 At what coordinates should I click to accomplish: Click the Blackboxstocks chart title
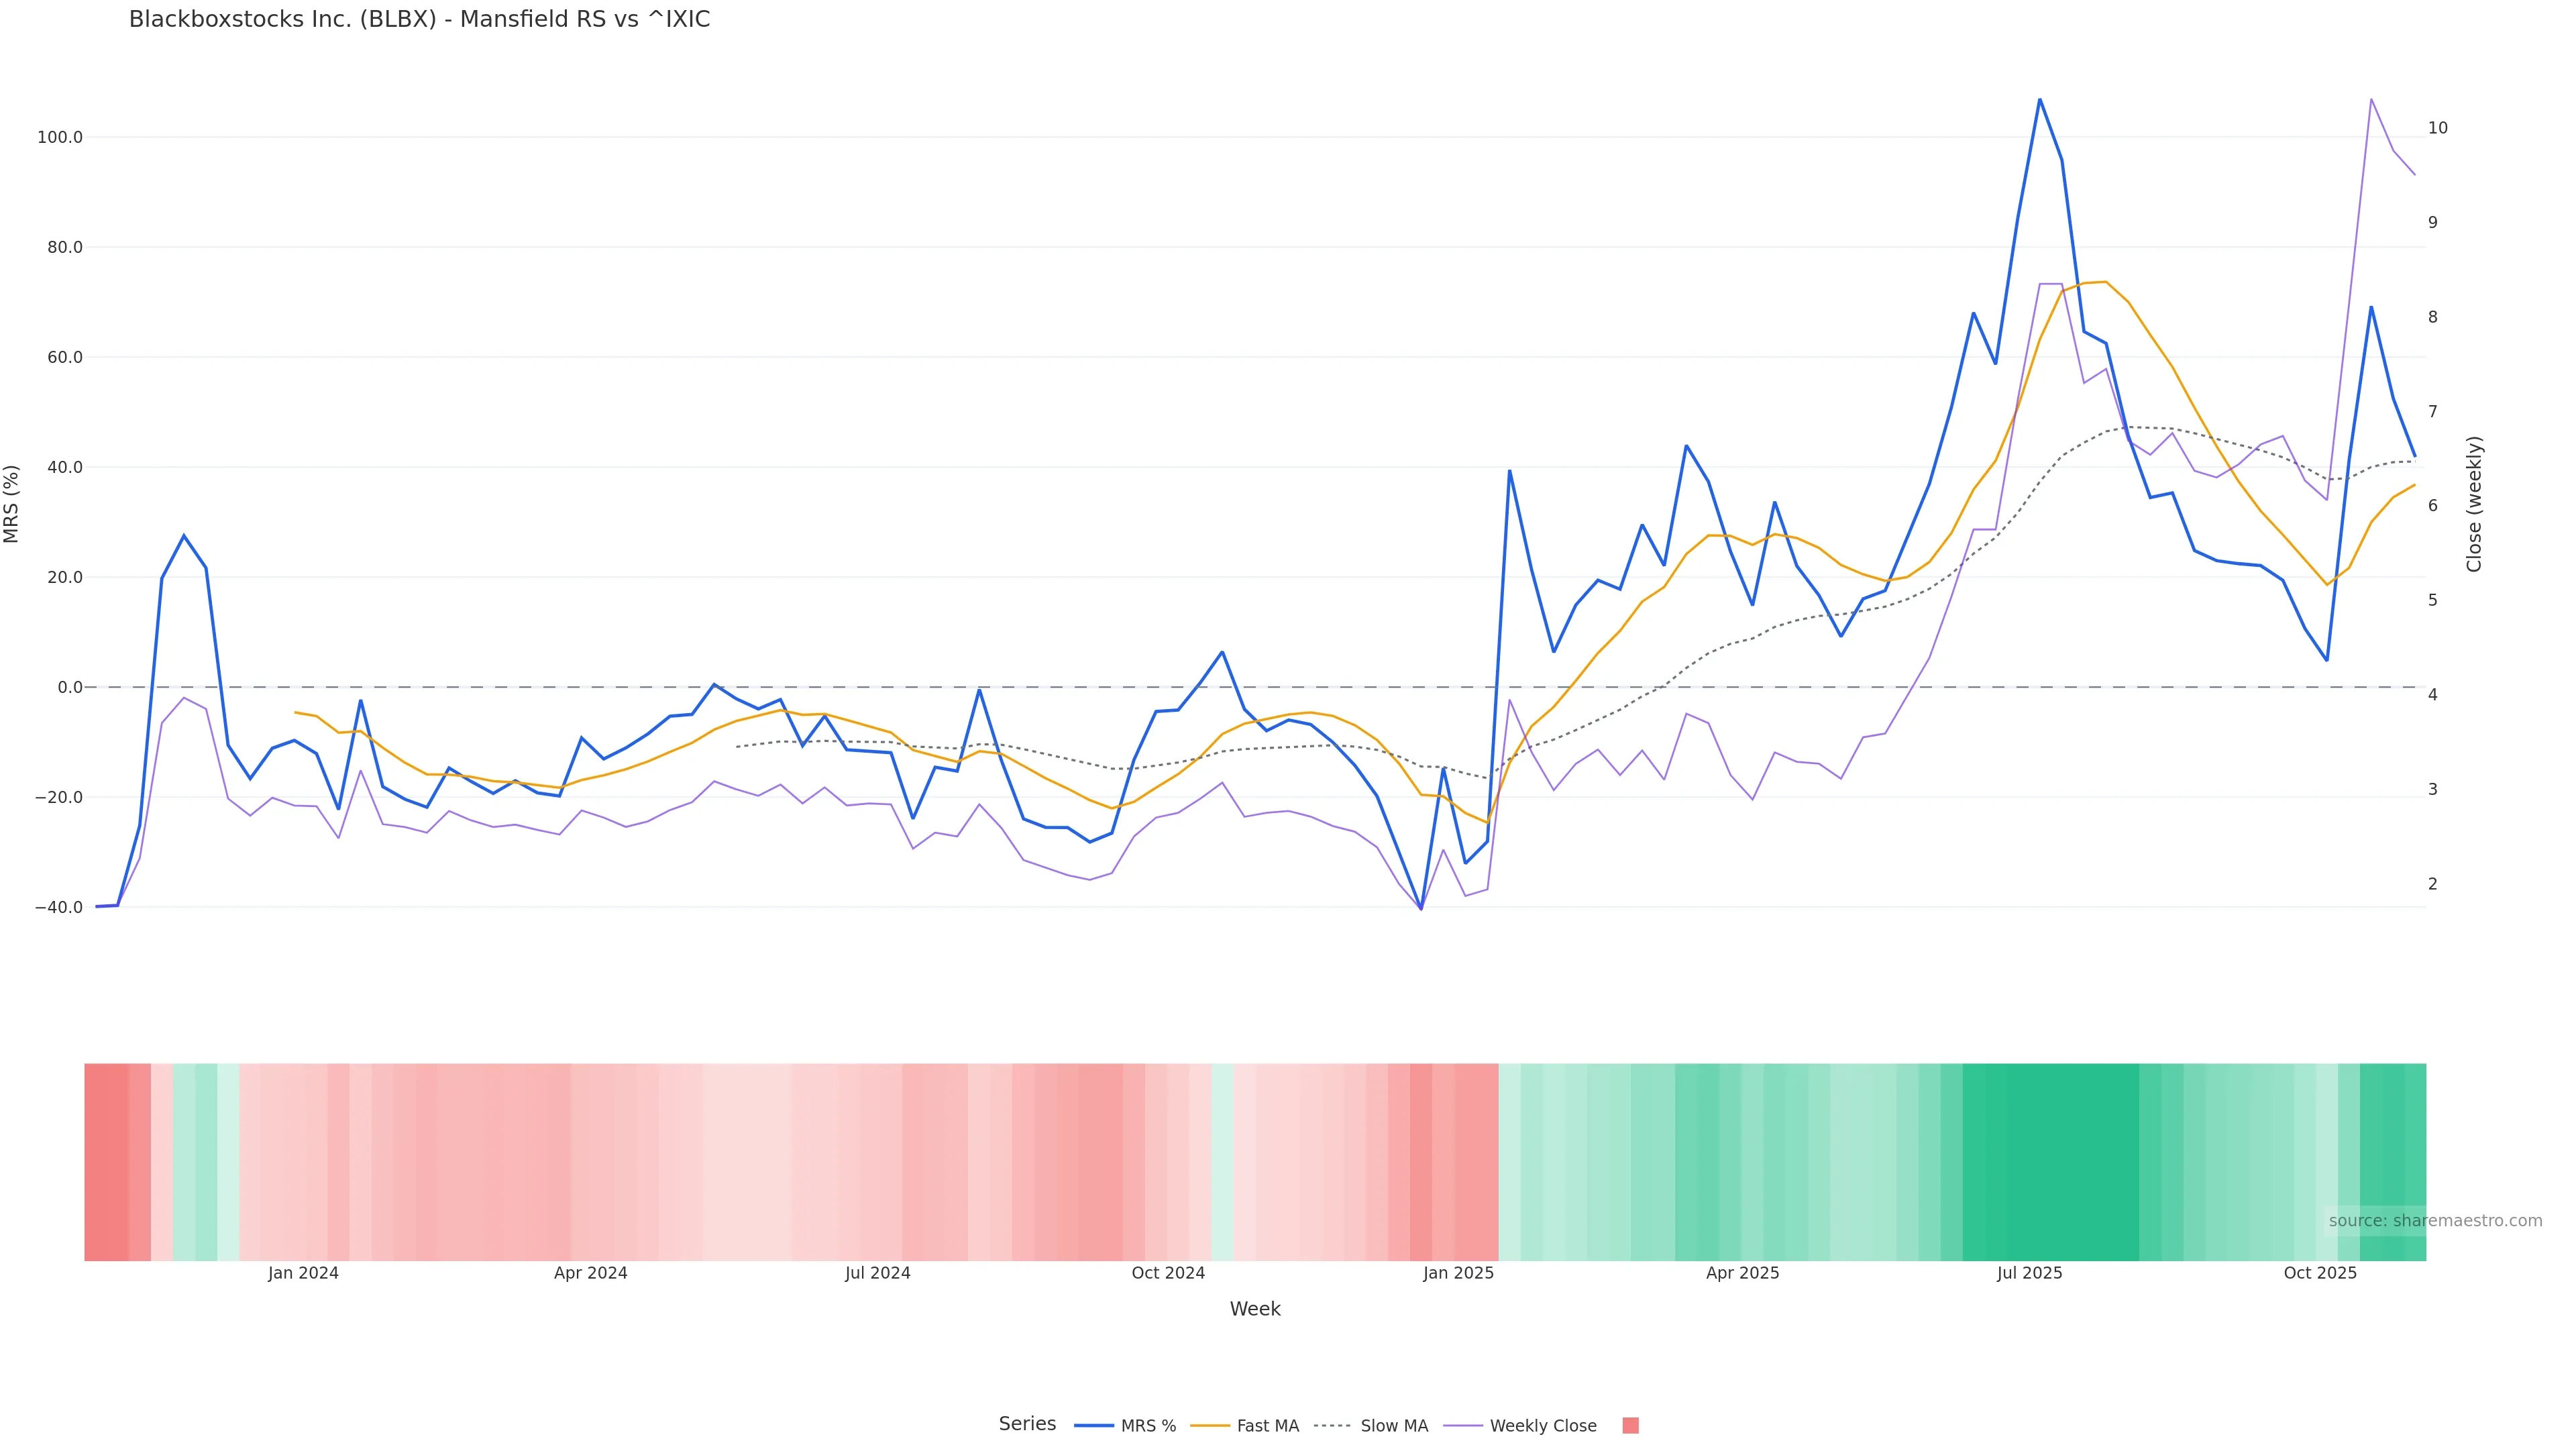point(419,20)
